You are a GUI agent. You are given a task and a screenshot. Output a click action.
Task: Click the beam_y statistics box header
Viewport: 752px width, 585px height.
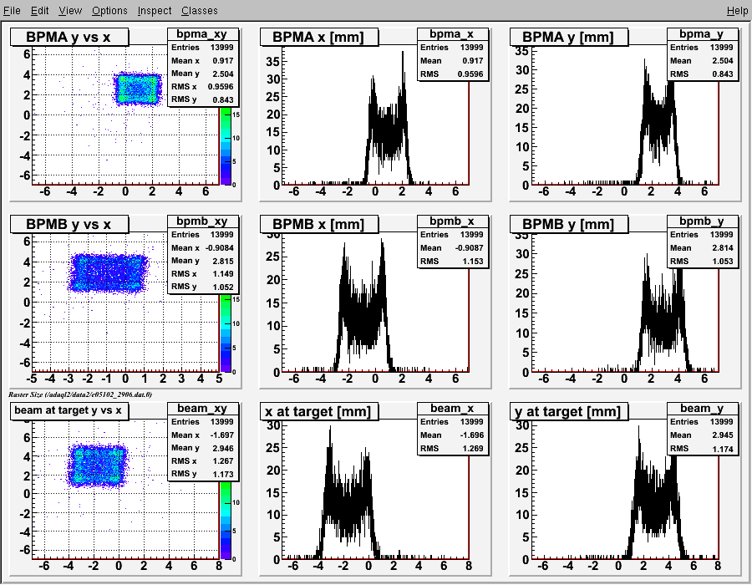pyautogui.click(x=702, y=408)
